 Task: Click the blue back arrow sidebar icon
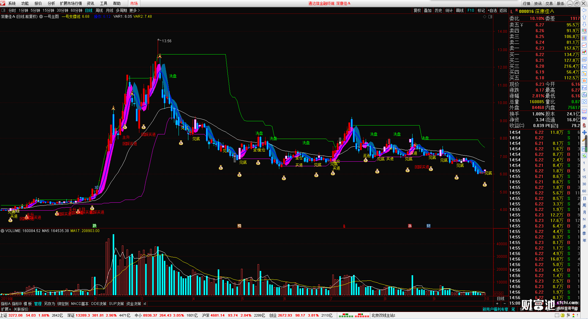(x=584, y=10)
